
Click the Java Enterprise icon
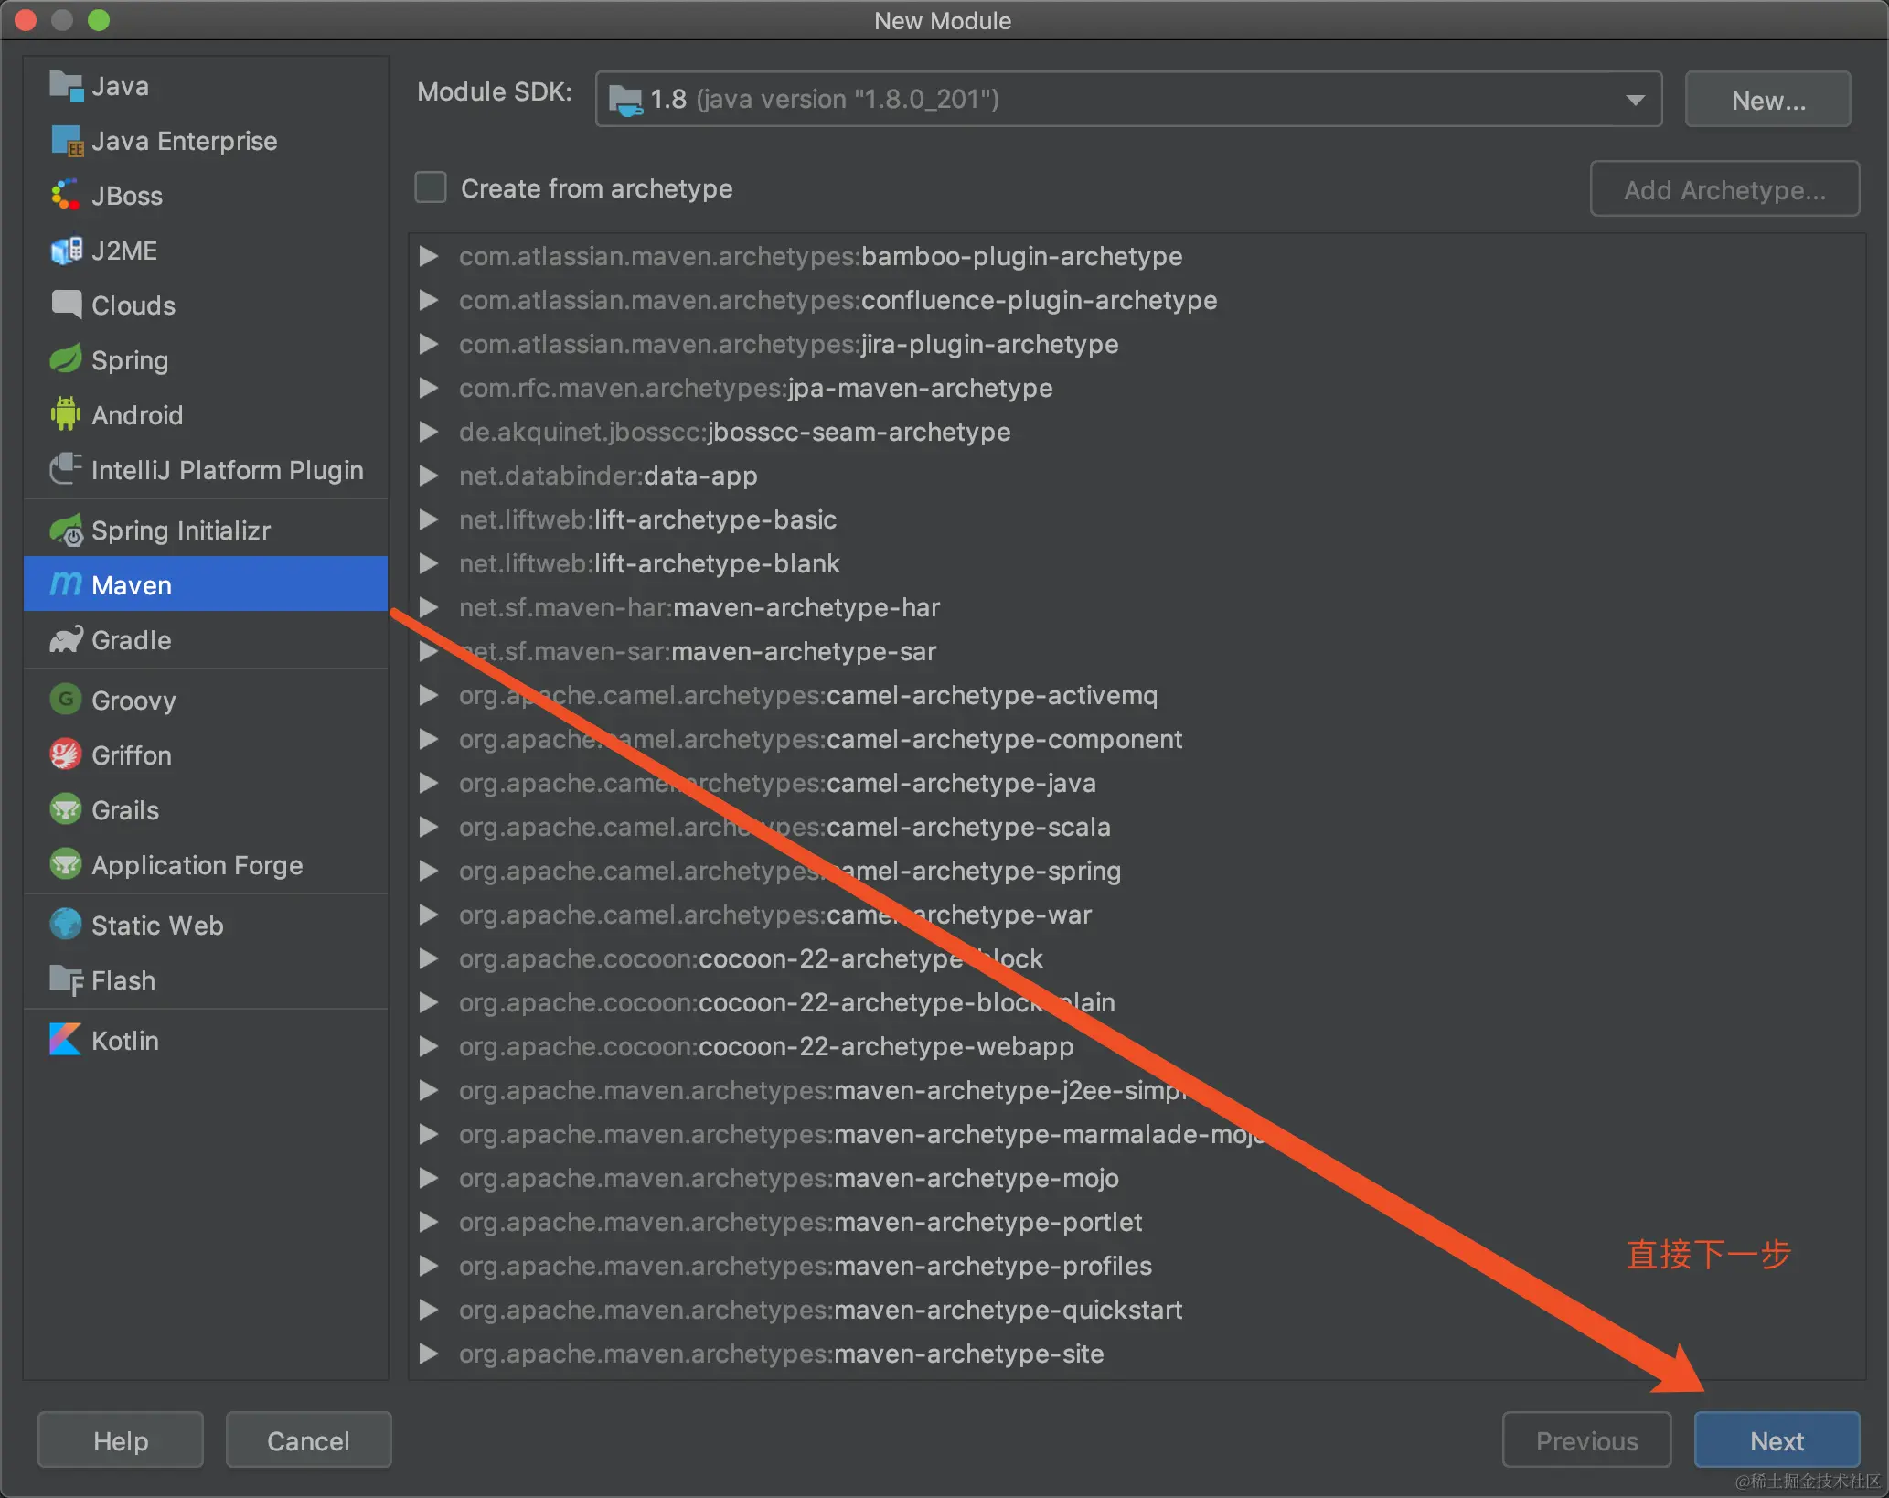(66, 141)
